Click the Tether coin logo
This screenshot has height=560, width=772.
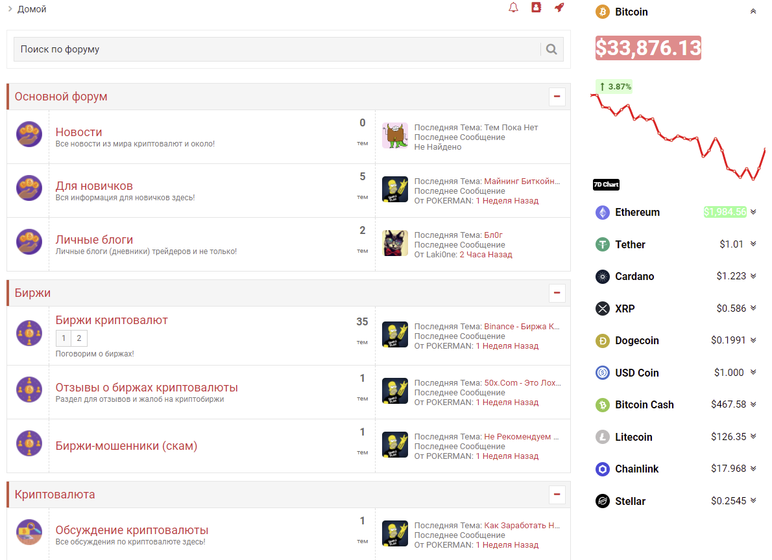[x=602, y=244]
